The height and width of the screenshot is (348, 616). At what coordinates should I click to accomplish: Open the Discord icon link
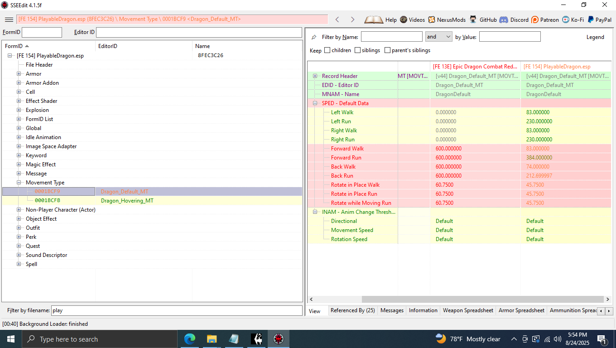coord(504,19)
